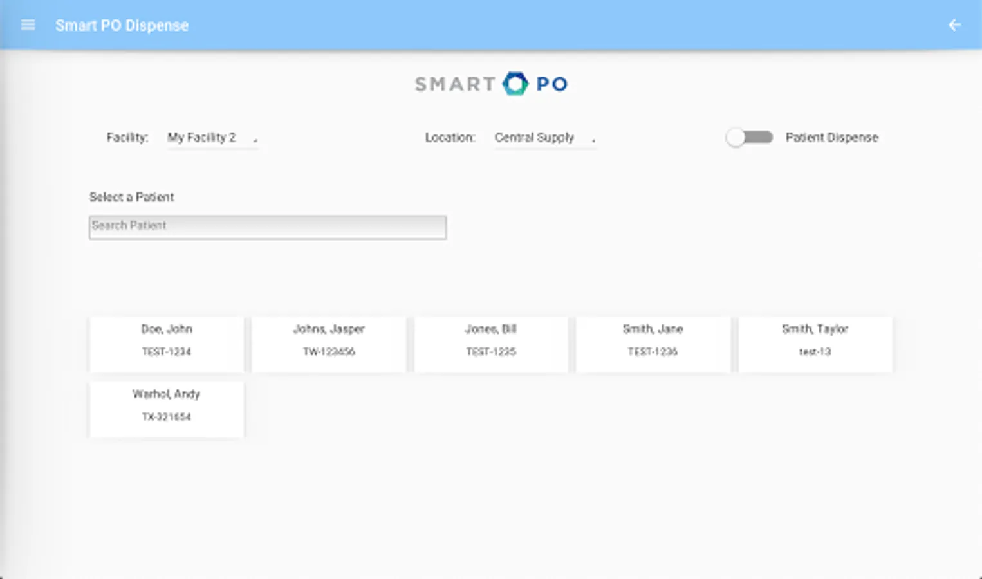982x579 pixels.
Task: Click the back arrow icon
Action: (955, 25)
